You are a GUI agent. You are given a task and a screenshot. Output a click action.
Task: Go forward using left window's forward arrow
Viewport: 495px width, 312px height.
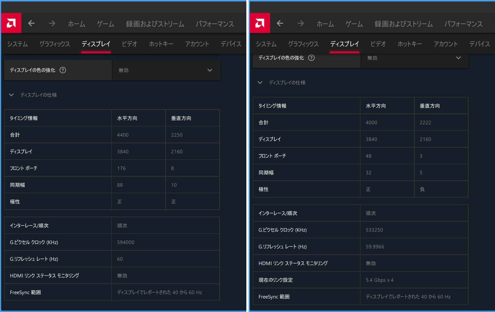click(x=52, y=23)
